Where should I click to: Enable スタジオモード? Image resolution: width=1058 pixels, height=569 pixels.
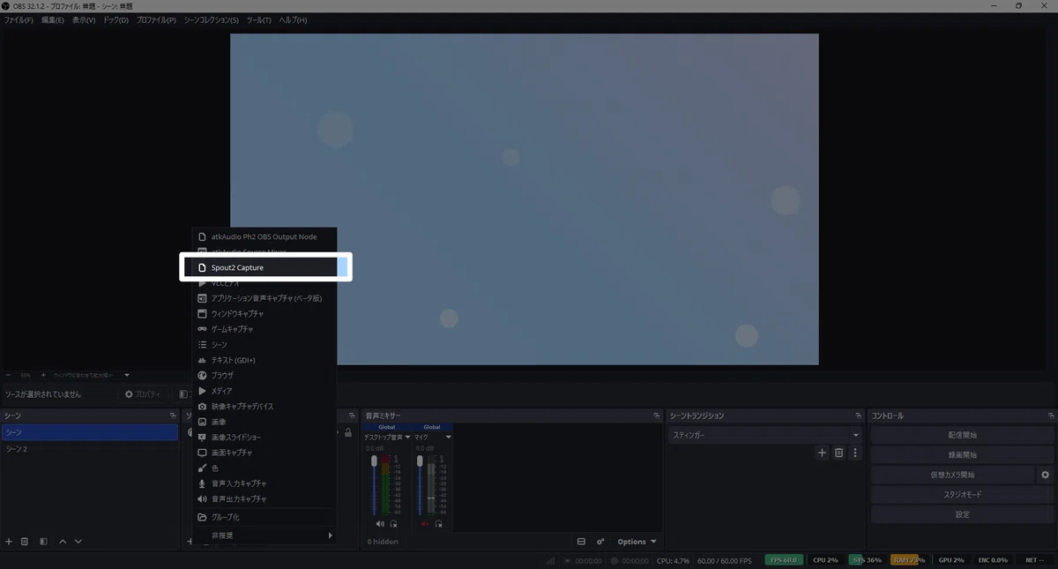962,495
